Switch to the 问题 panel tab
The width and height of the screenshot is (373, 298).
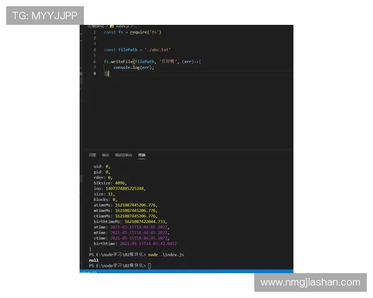(x=92, y=155)
